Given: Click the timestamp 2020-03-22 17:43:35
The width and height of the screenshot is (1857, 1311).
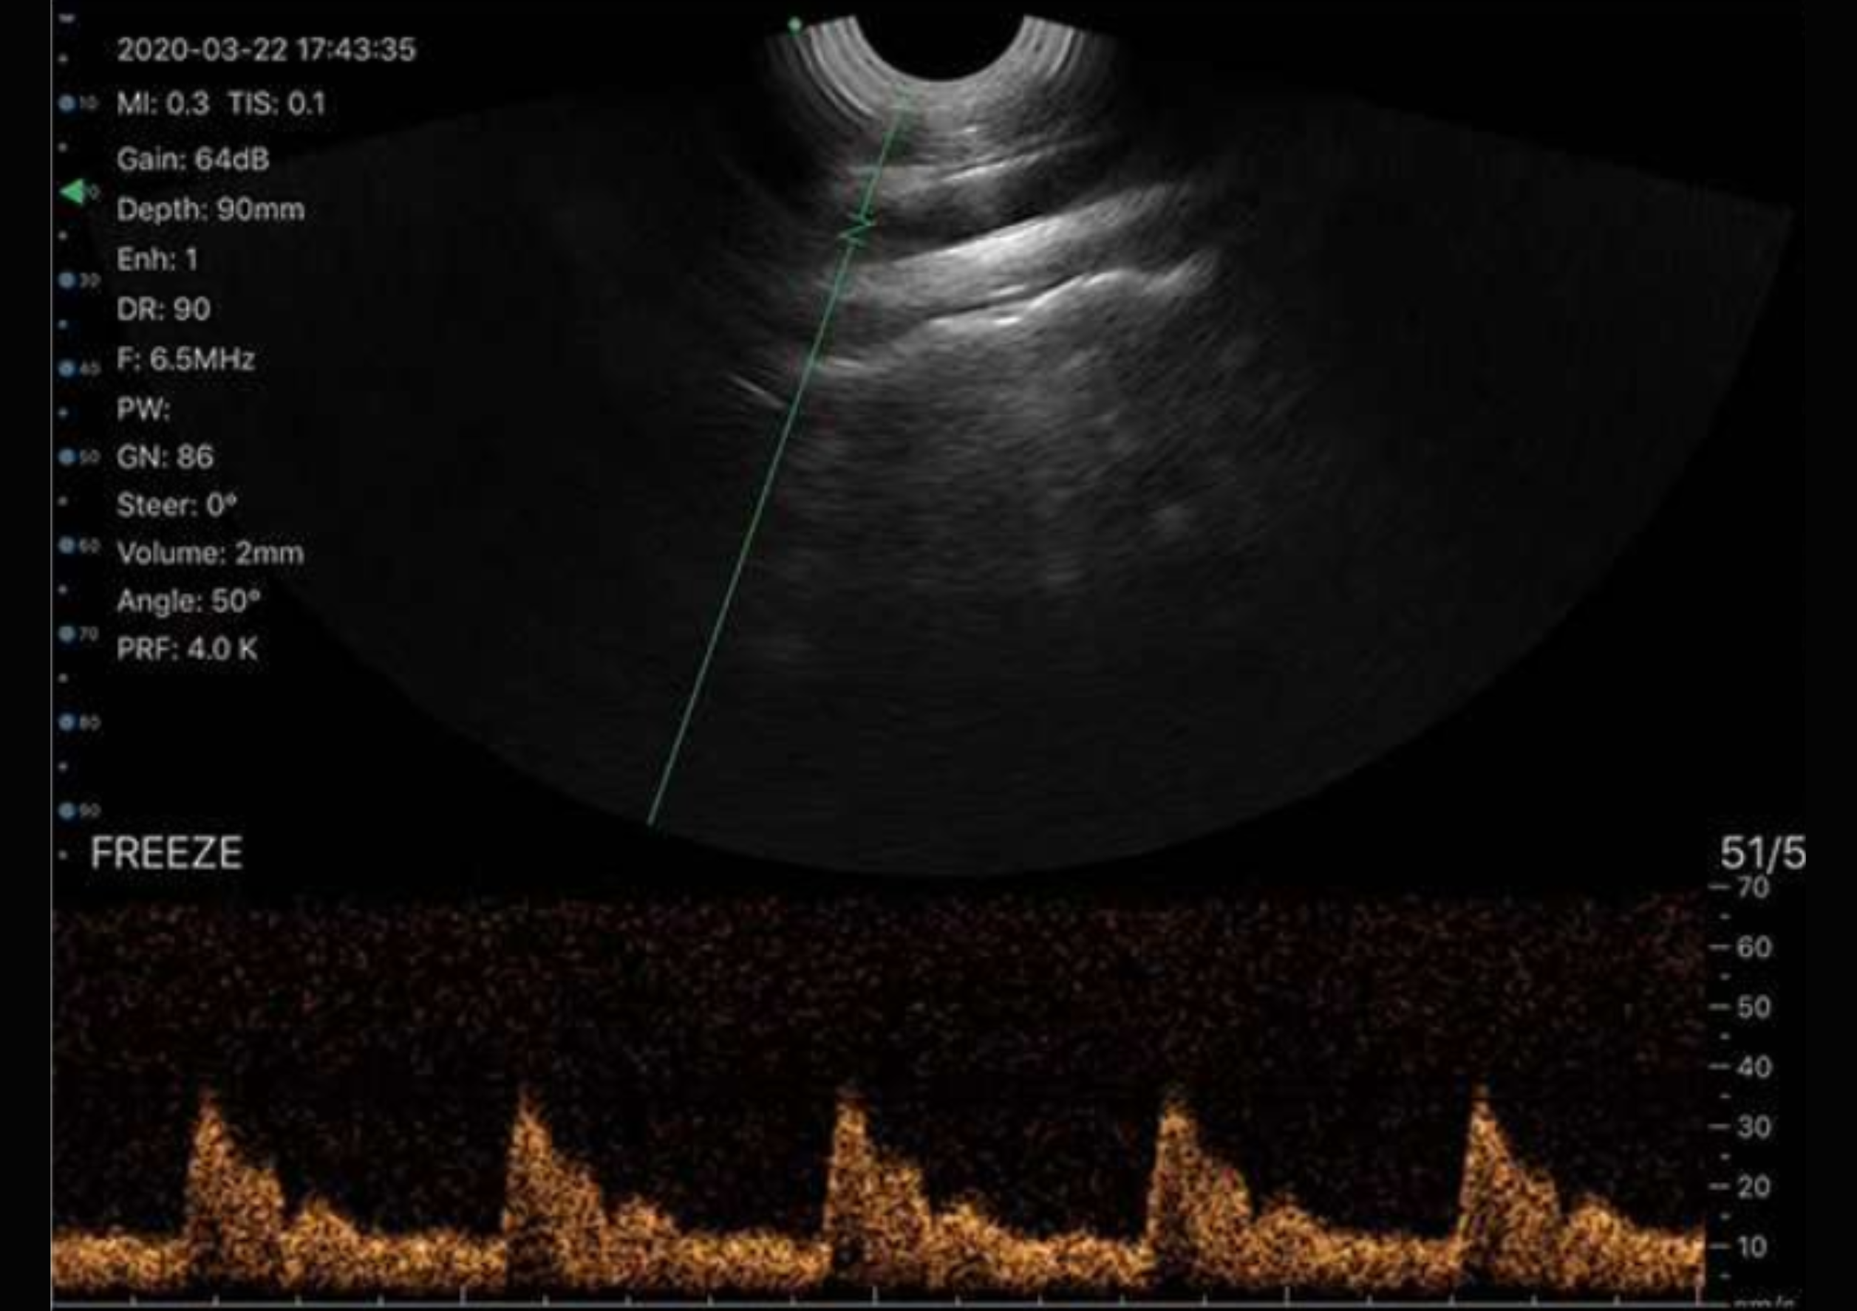Looking at the screenshot, I should (x=266, y=49).
